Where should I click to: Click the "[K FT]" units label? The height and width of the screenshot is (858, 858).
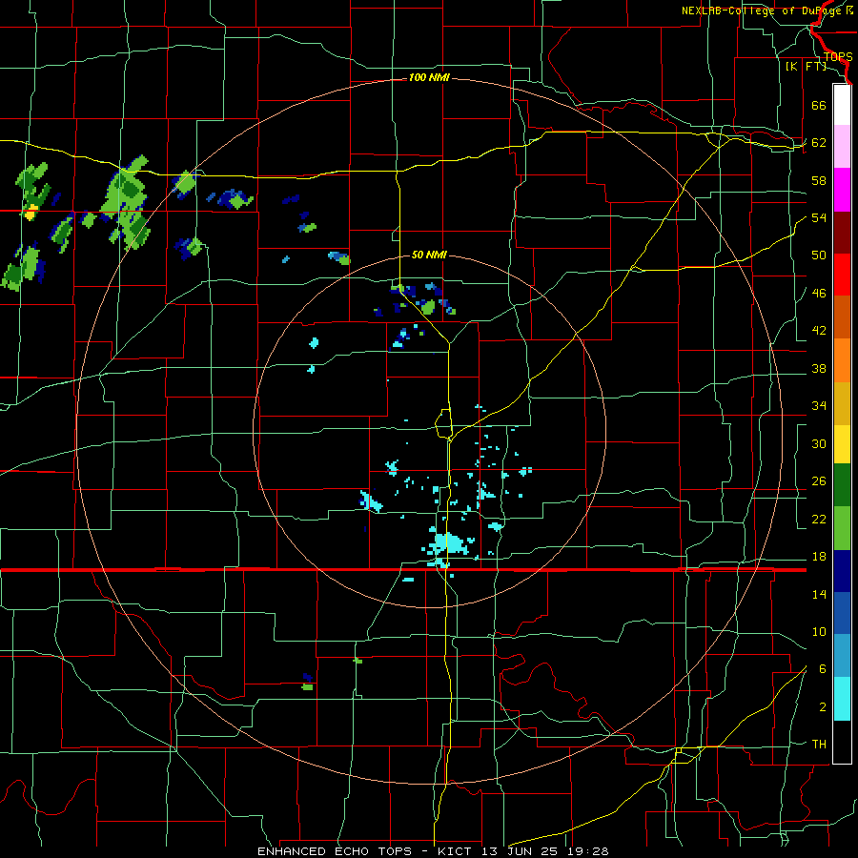(x=806, y=67)
